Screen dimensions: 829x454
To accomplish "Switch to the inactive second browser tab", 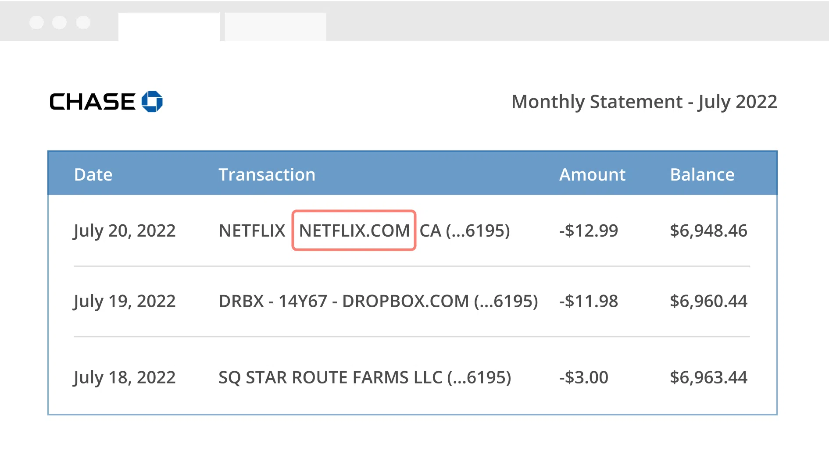I will click(x=275, y=27).
